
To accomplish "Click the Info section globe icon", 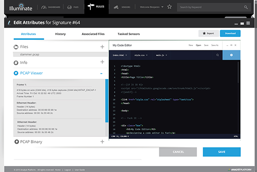I will coord(16,63).
